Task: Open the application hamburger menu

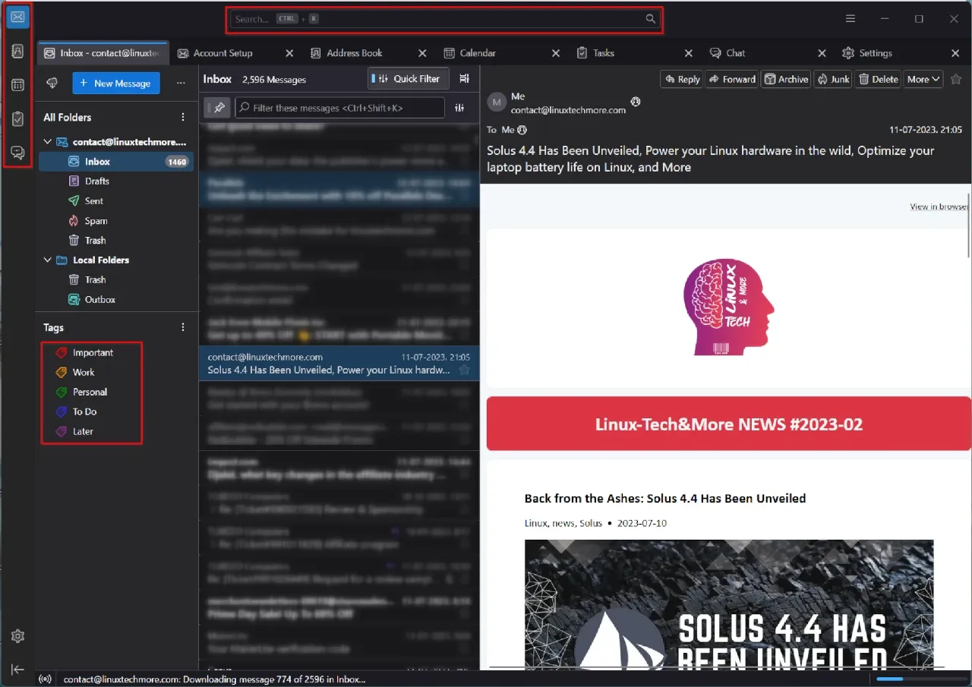Action: 850,19
